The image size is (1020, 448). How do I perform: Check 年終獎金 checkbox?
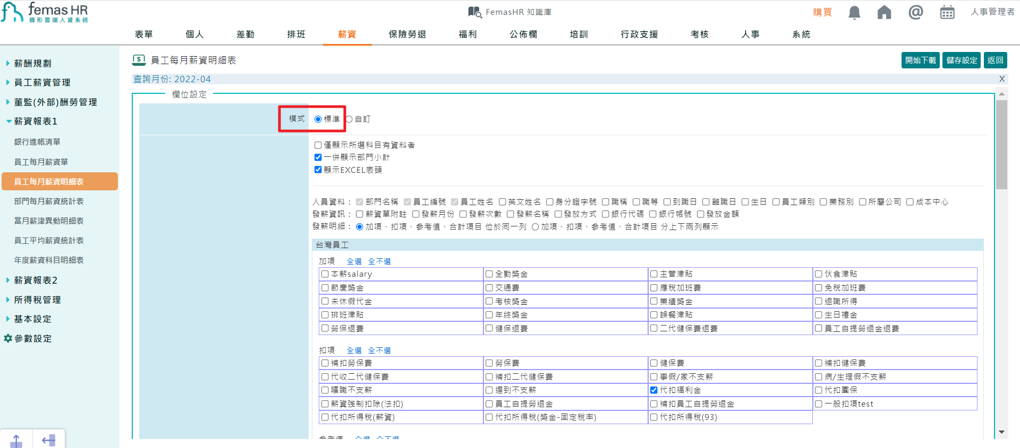pyautogui.click(x=489, y=315)
